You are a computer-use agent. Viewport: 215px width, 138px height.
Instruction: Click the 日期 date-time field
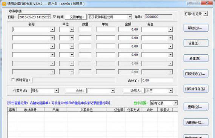[34, 17]
